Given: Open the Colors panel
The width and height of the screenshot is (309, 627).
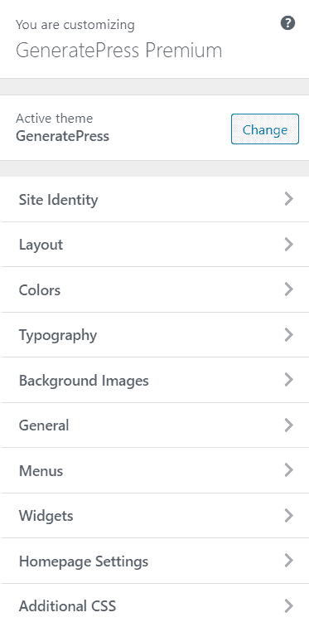Looking at the screenshot, I should tap(154, 289).
